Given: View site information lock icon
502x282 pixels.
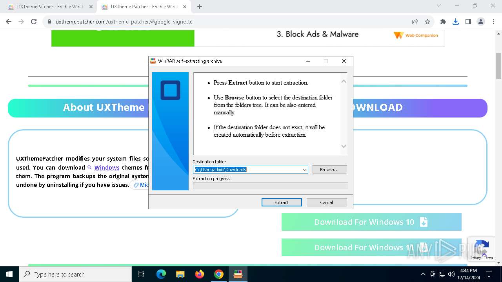Looking at the screenshot, I should coord(49,22).
